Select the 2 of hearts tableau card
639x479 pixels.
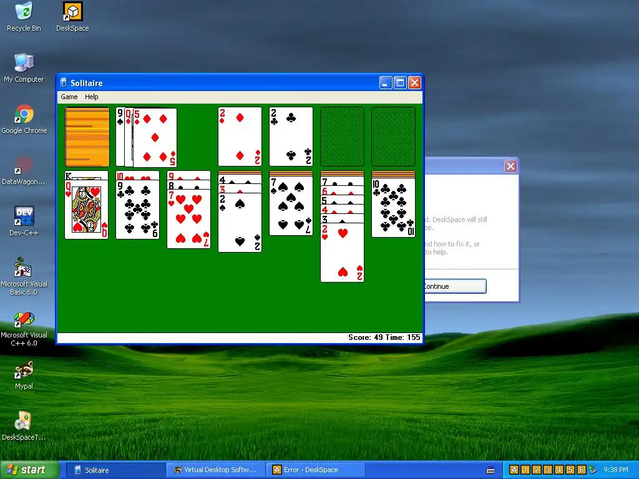point(343,253)
